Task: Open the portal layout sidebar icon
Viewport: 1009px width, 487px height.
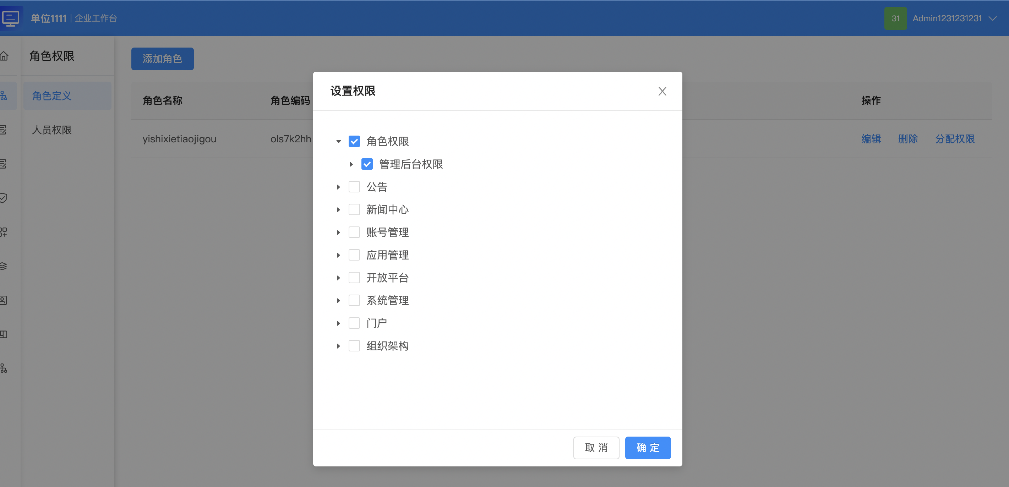Action: (x=4, y=334)
